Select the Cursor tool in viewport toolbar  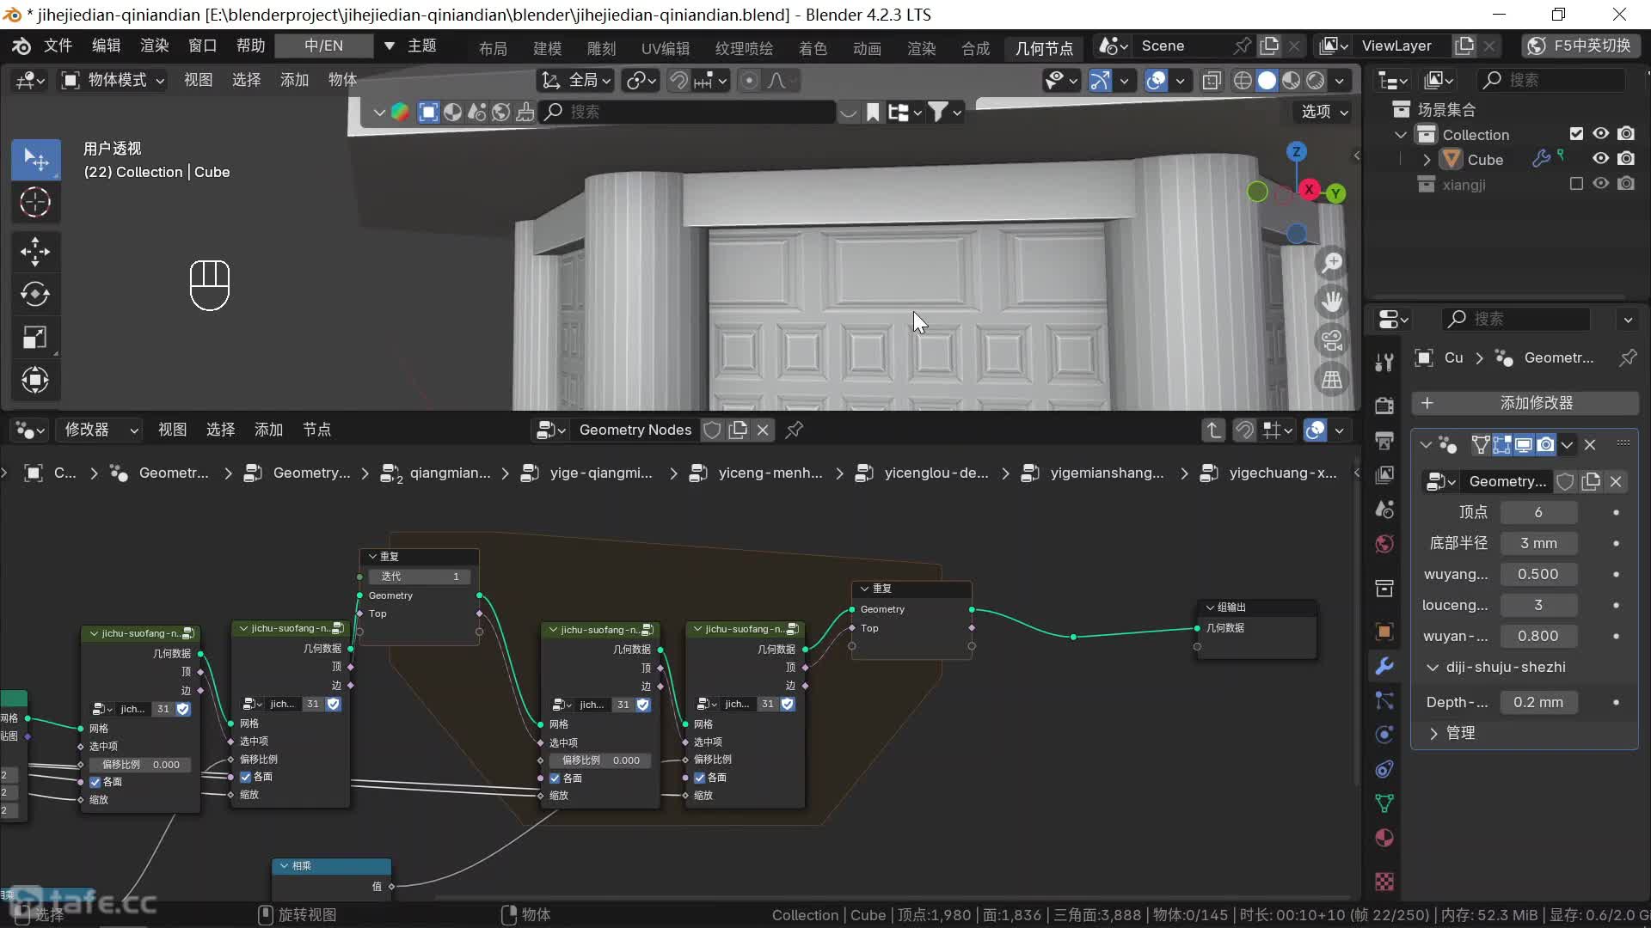[x=35, y=202]
